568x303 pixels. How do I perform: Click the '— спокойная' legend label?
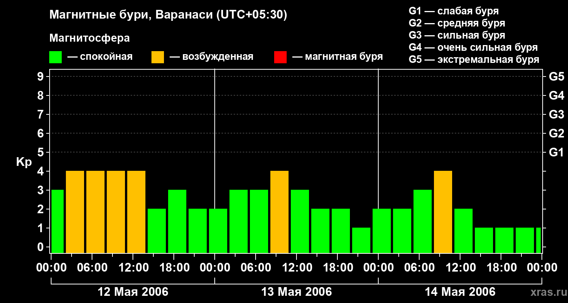pos(100,57)
